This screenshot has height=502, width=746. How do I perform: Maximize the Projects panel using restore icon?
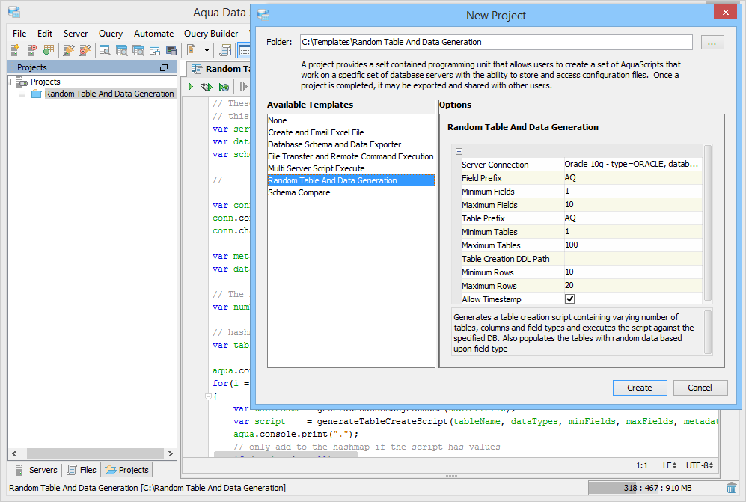(164, 67)
